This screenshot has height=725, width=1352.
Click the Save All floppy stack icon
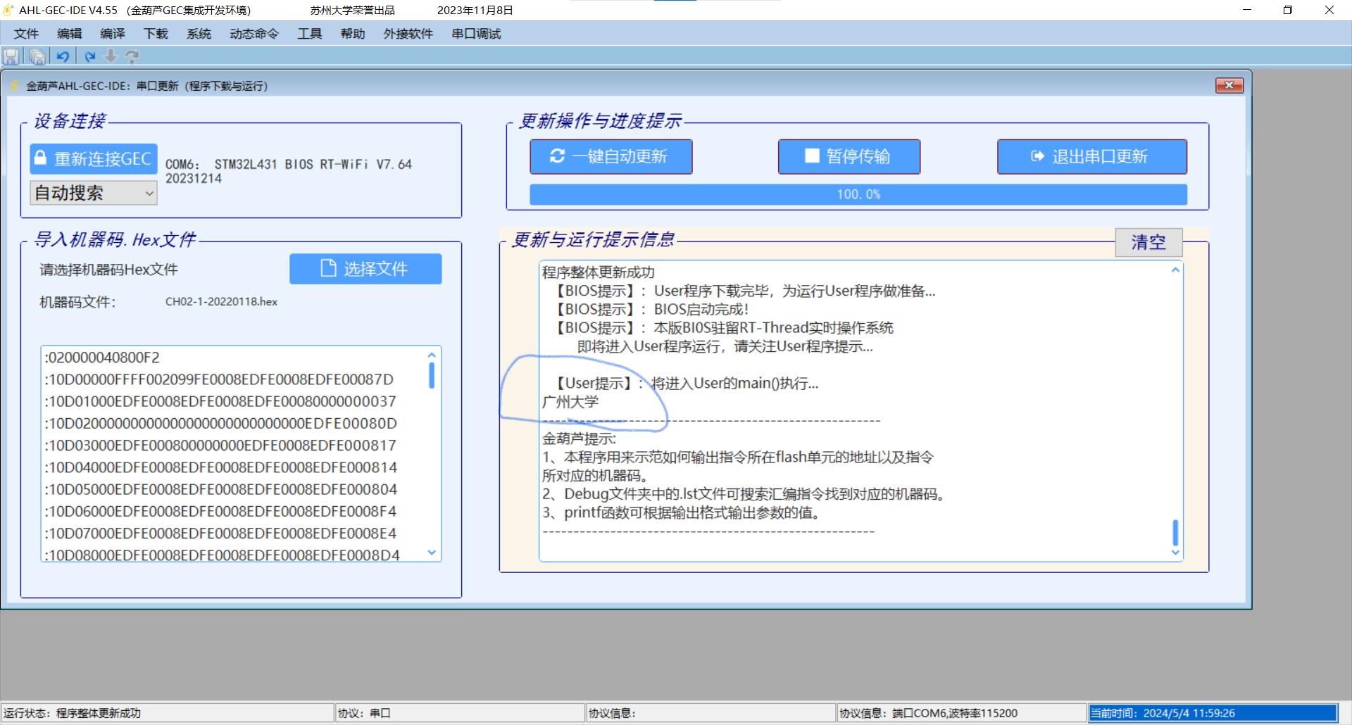point(36,57)
